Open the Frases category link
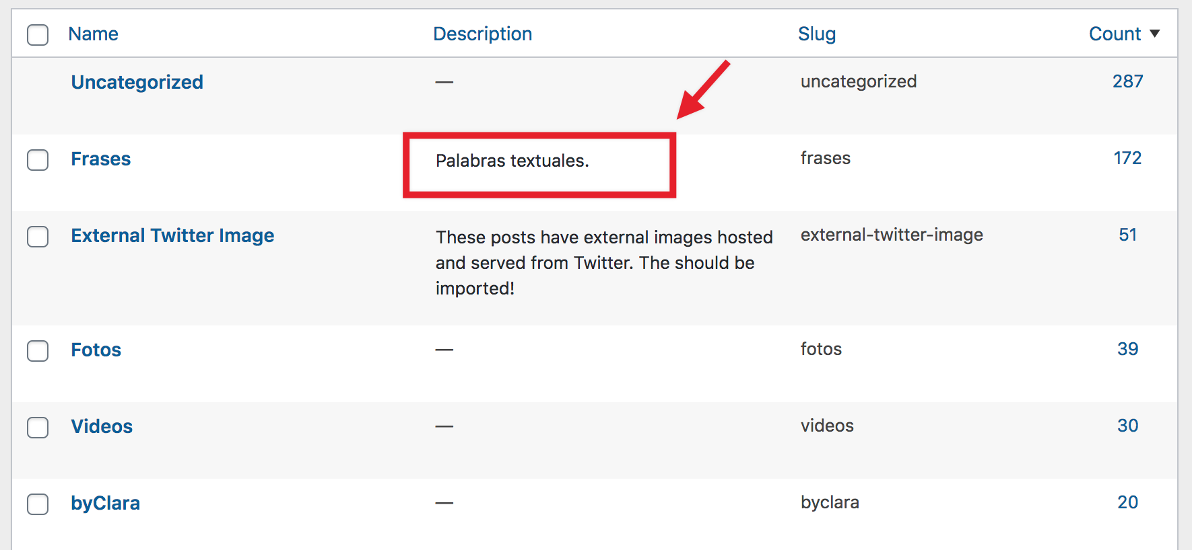 (100, 159)
